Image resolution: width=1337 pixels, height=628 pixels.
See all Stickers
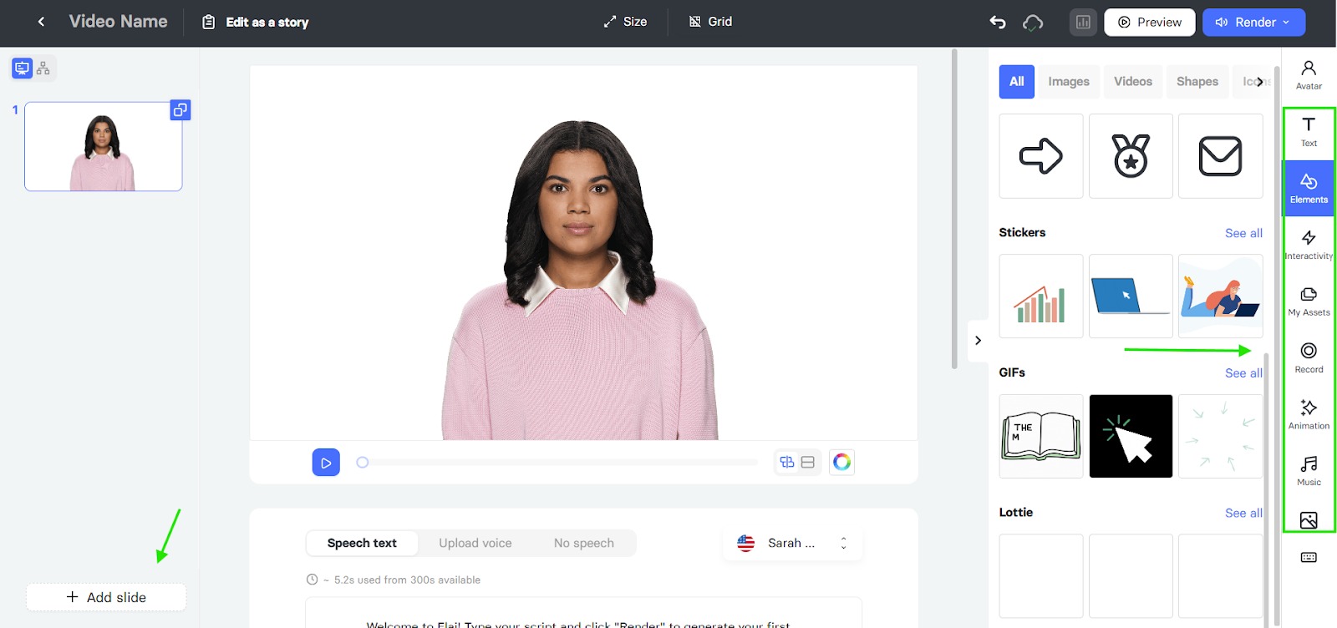(x=1243, y=233)
